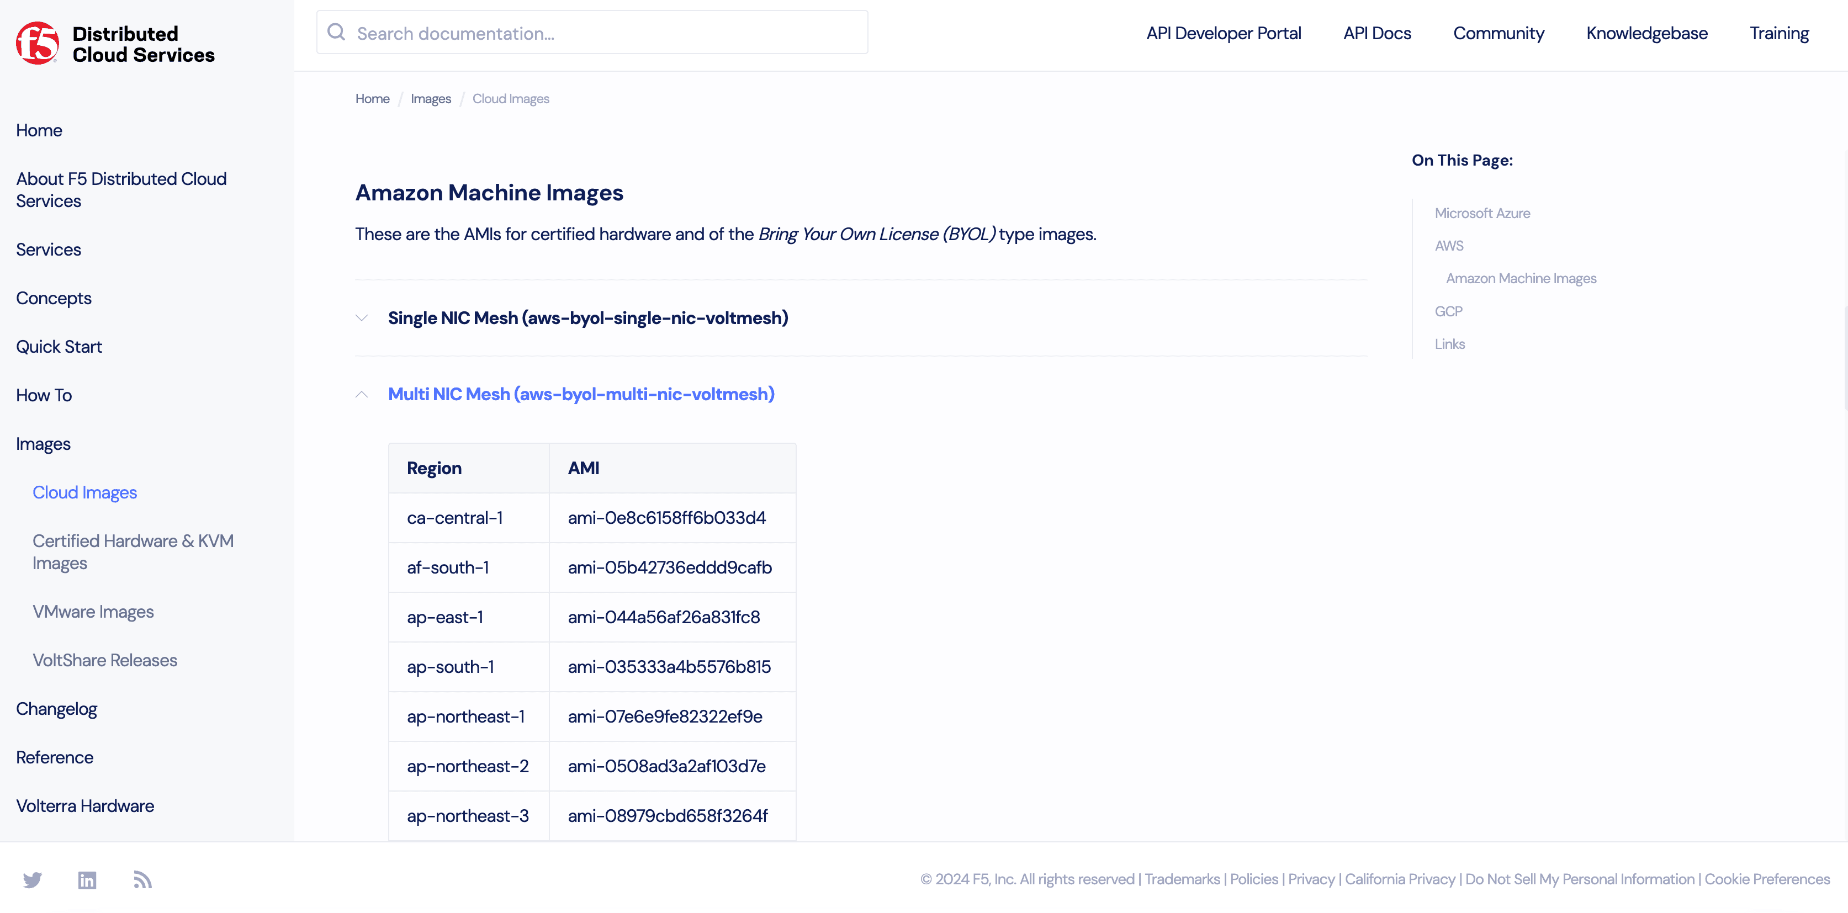
Task: Open VoltShare Releases in the sidebar
Action: [x=105, y=660]
